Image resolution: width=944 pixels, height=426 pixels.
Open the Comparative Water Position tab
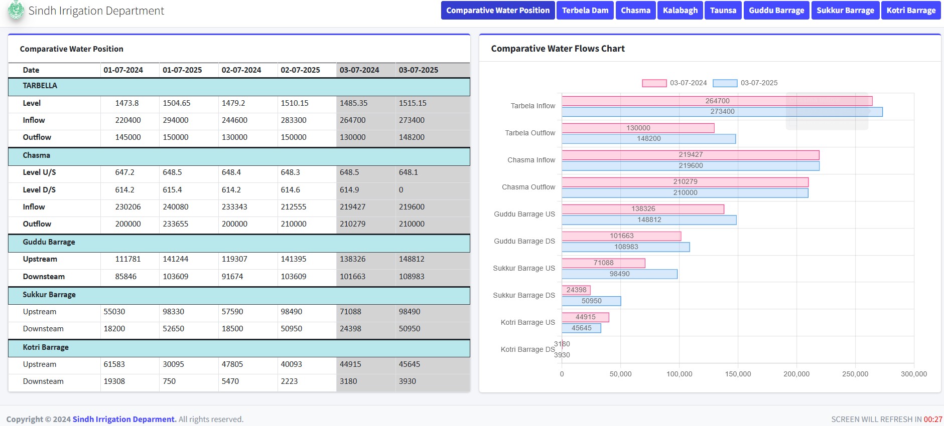click(x=497, y=11)
